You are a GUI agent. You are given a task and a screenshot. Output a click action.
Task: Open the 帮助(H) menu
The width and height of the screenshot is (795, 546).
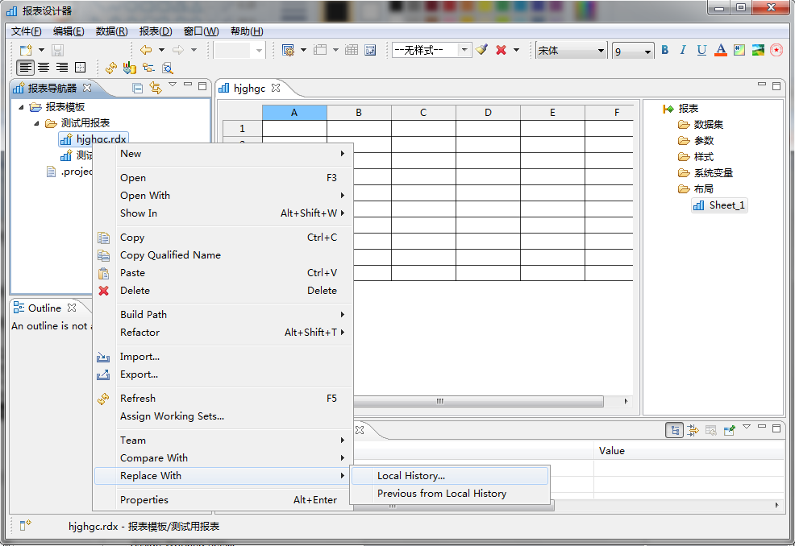click(x=247, y=31)
